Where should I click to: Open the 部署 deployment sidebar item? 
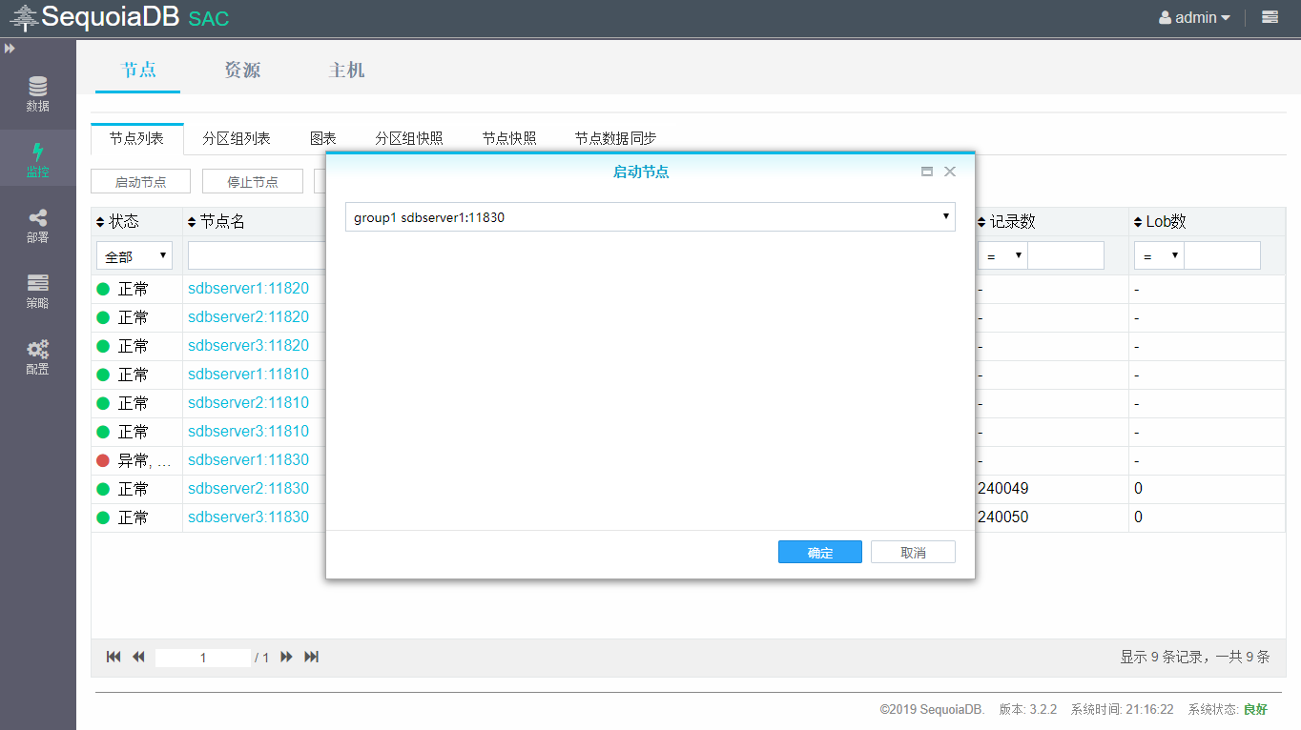(38, 226)
